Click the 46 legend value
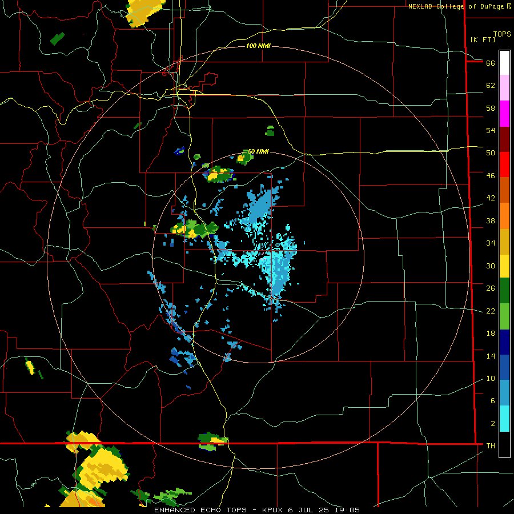The image size is (514, 514). click(491, 176)
